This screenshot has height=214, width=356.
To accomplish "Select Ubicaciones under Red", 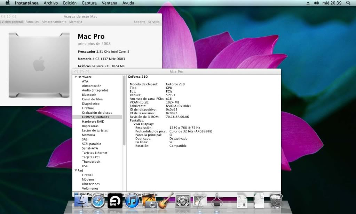I will tap(90, 184).
